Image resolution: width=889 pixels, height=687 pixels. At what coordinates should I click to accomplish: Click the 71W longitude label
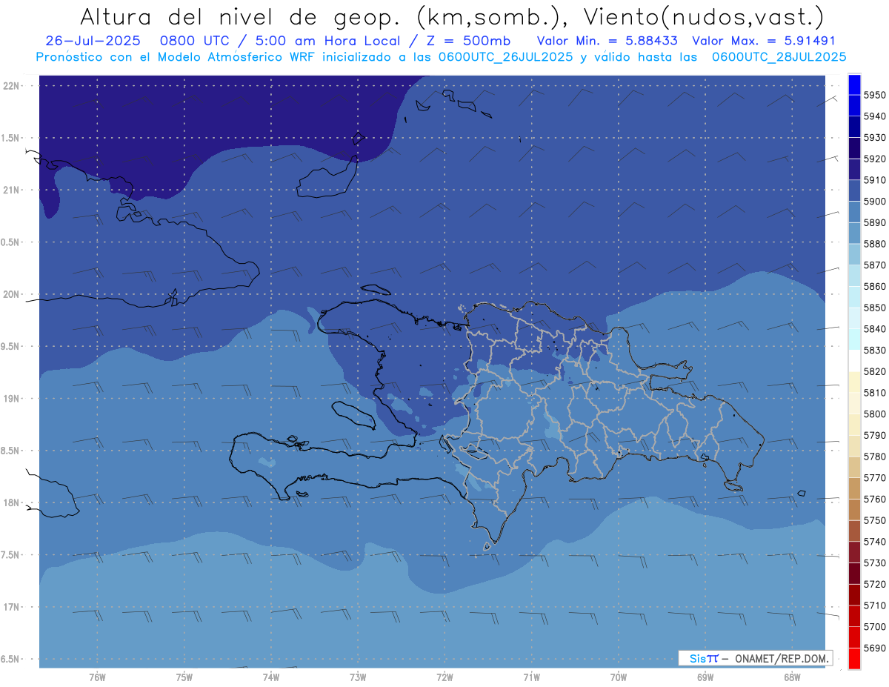pos(531,677)
